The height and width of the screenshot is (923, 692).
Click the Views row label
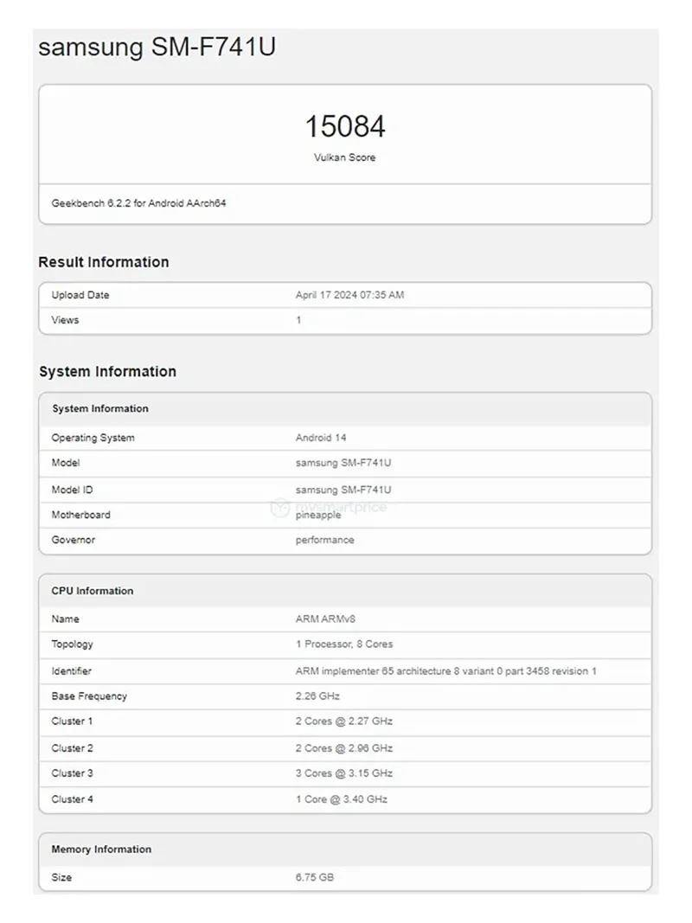(65, 320)
